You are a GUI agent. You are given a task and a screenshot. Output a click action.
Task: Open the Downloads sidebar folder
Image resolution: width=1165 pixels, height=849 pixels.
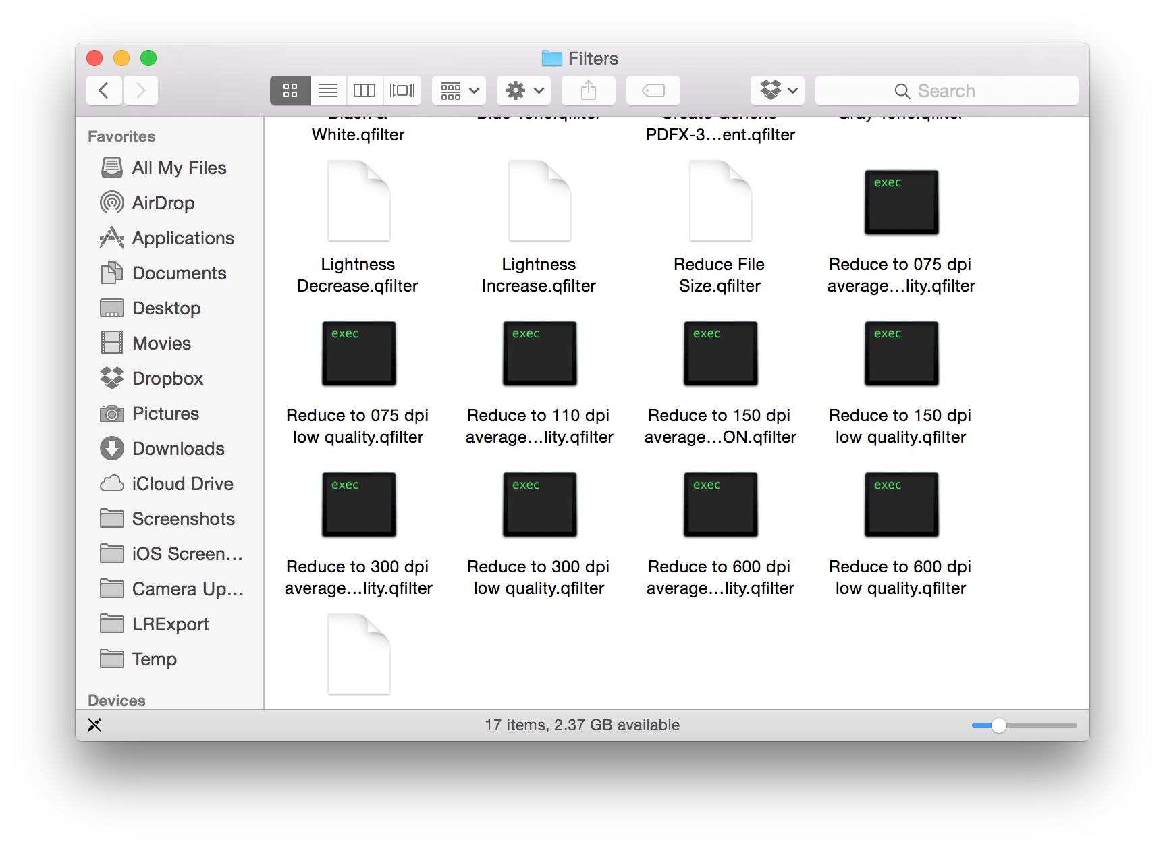[x=178, y=449]
